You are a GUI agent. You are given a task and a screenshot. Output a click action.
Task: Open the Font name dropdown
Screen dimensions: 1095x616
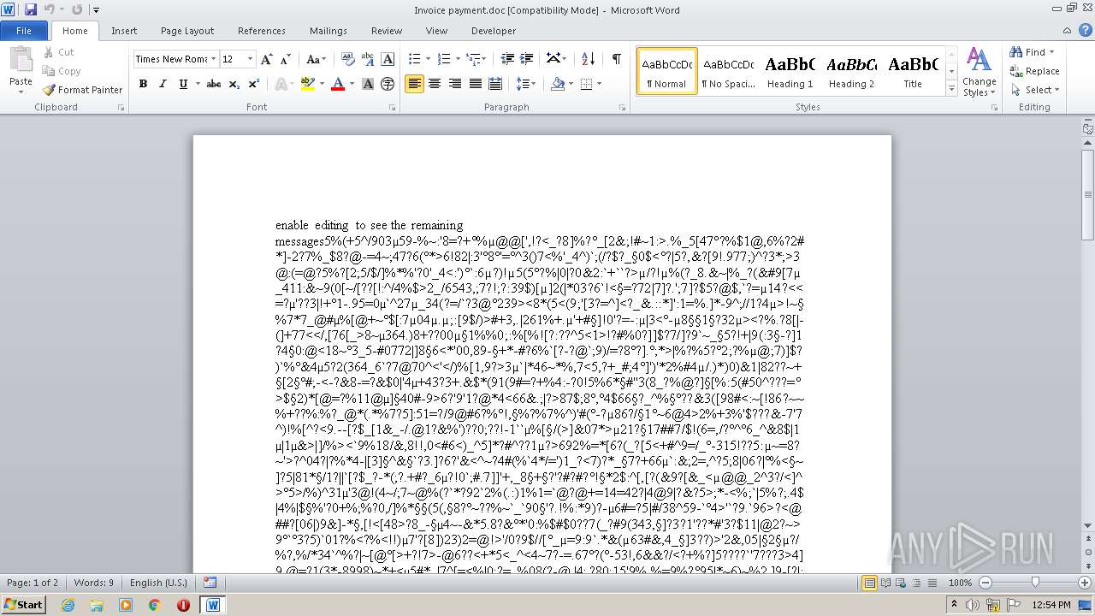(x=213, y=59)
